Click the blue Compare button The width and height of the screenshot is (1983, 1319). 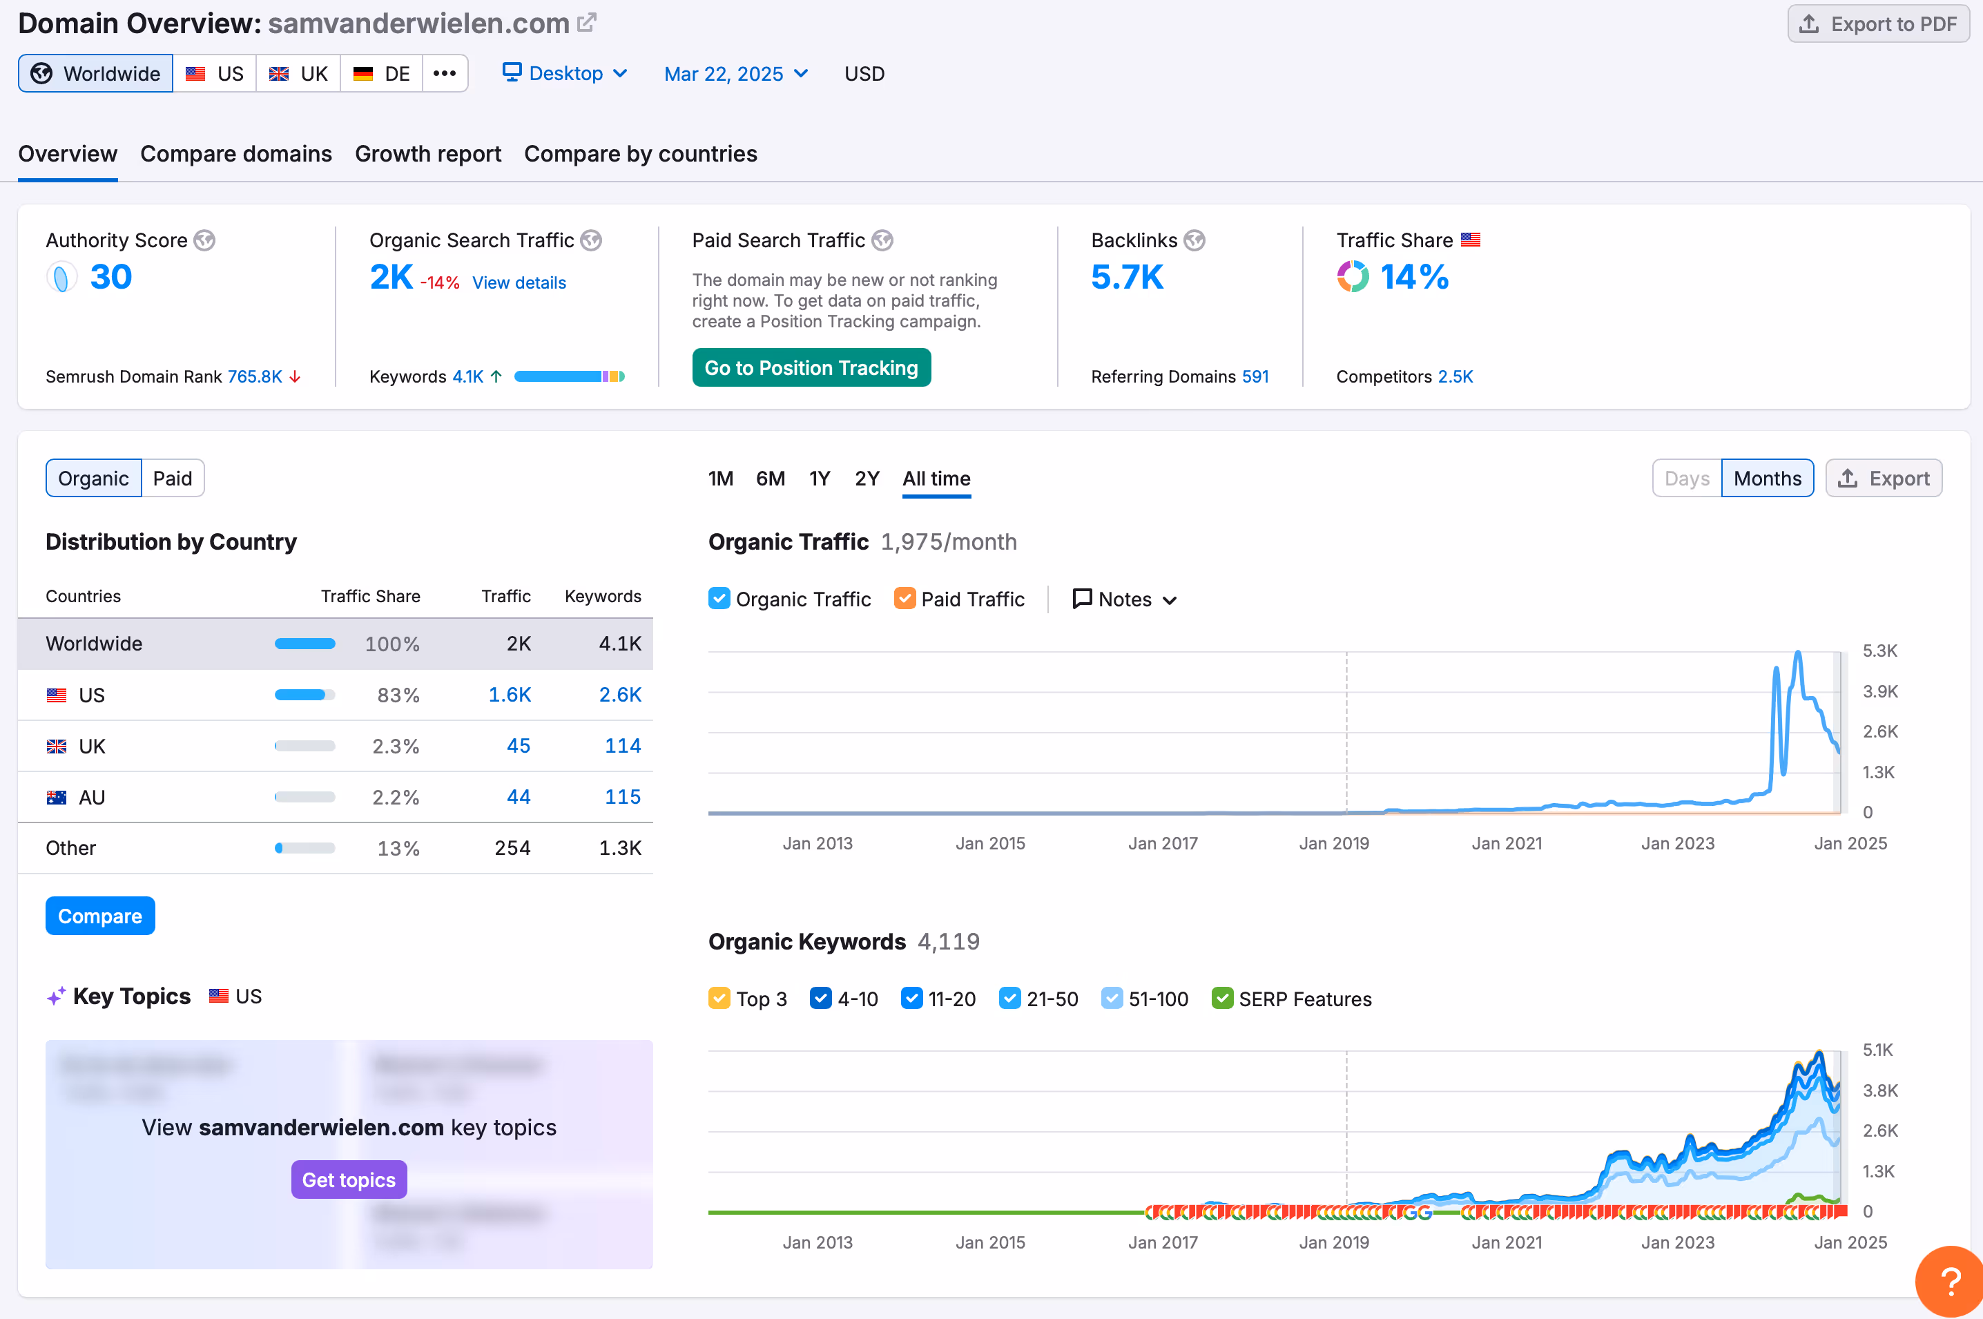coord(100,916)
